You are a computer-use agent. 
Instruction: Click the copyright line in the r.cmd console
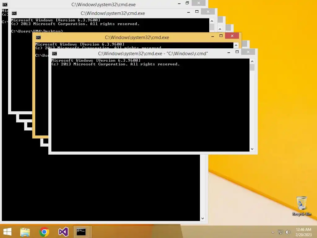click(x=115, y=64)
